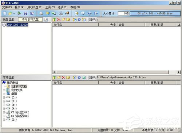
Task: Click red X delete icon in disc pane
Action: (x=59, y=20)
